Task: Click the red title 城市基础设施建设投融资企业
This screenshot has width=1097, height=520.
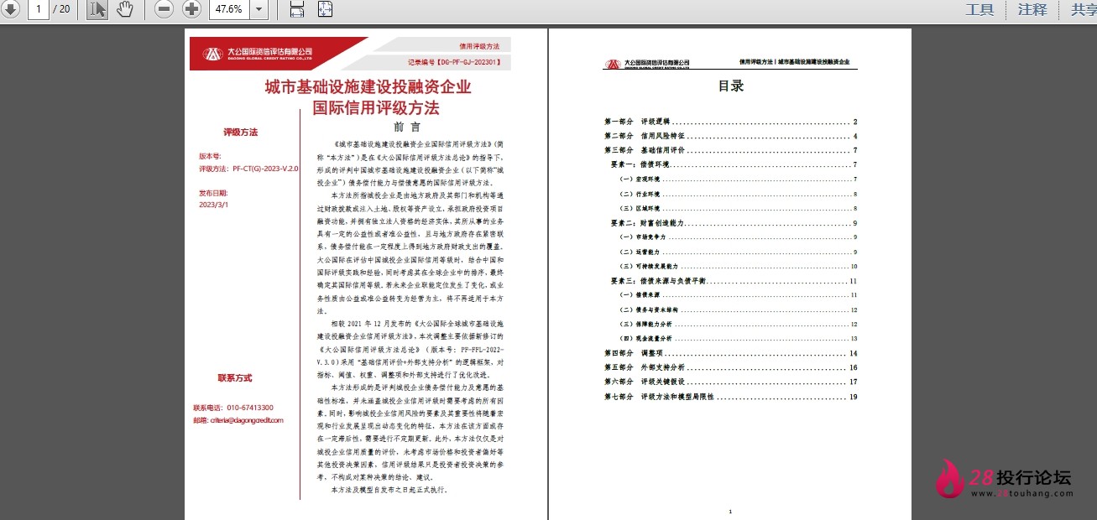Action: point(368,87)
